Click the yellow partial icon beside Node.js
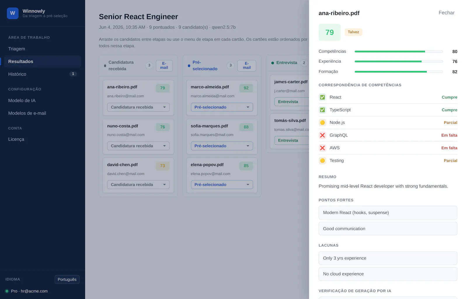The width and height of the screenshot is (467, 299). [x=322, y=123]
